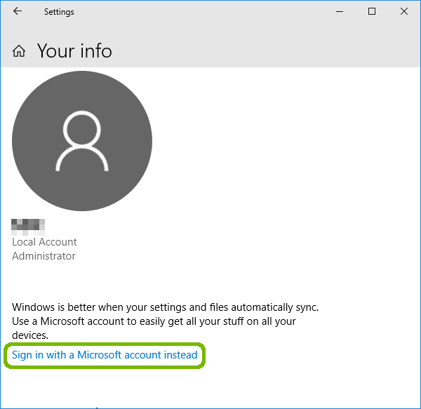Click the 'Local Account' label
The height and width of the screenshot is (409, 421).
click(x=44, y=242)
